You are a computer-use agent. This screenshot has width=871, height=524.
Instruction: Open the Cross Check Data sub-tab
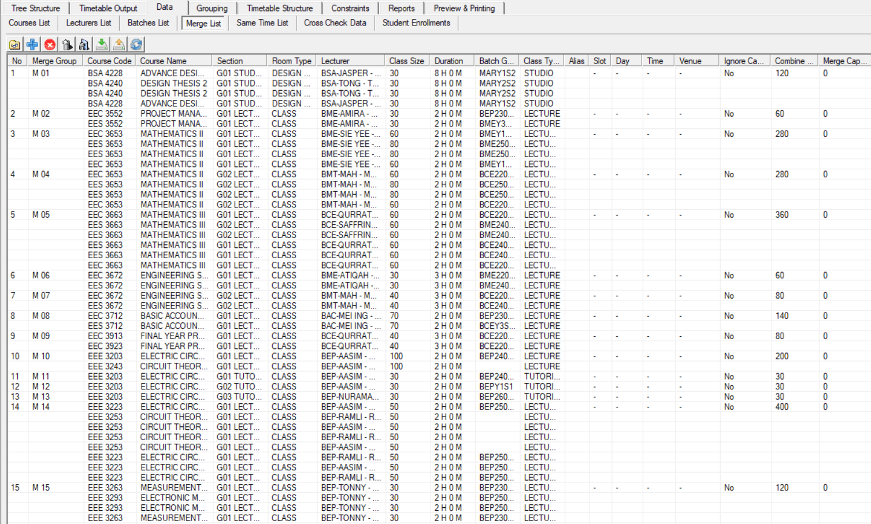point(335,23)
